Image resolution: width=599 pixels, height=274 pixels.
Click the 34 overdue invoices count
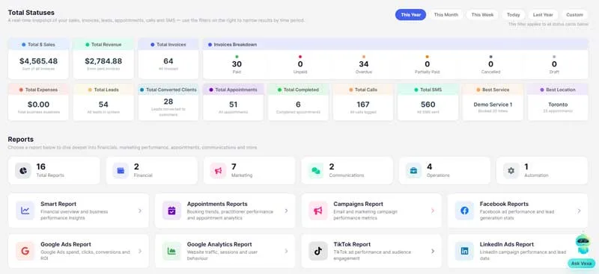(364, 64)
